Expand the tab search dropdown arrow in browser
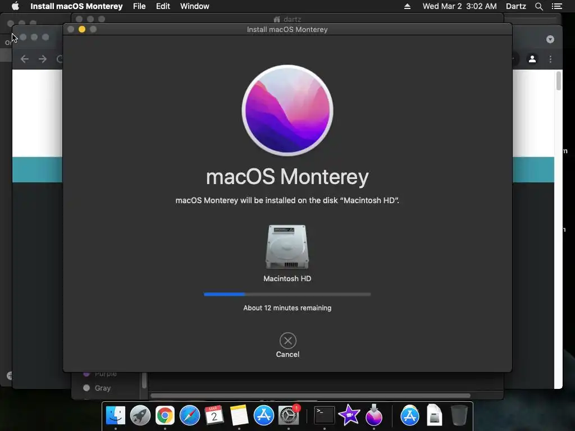 click(550, 39)
